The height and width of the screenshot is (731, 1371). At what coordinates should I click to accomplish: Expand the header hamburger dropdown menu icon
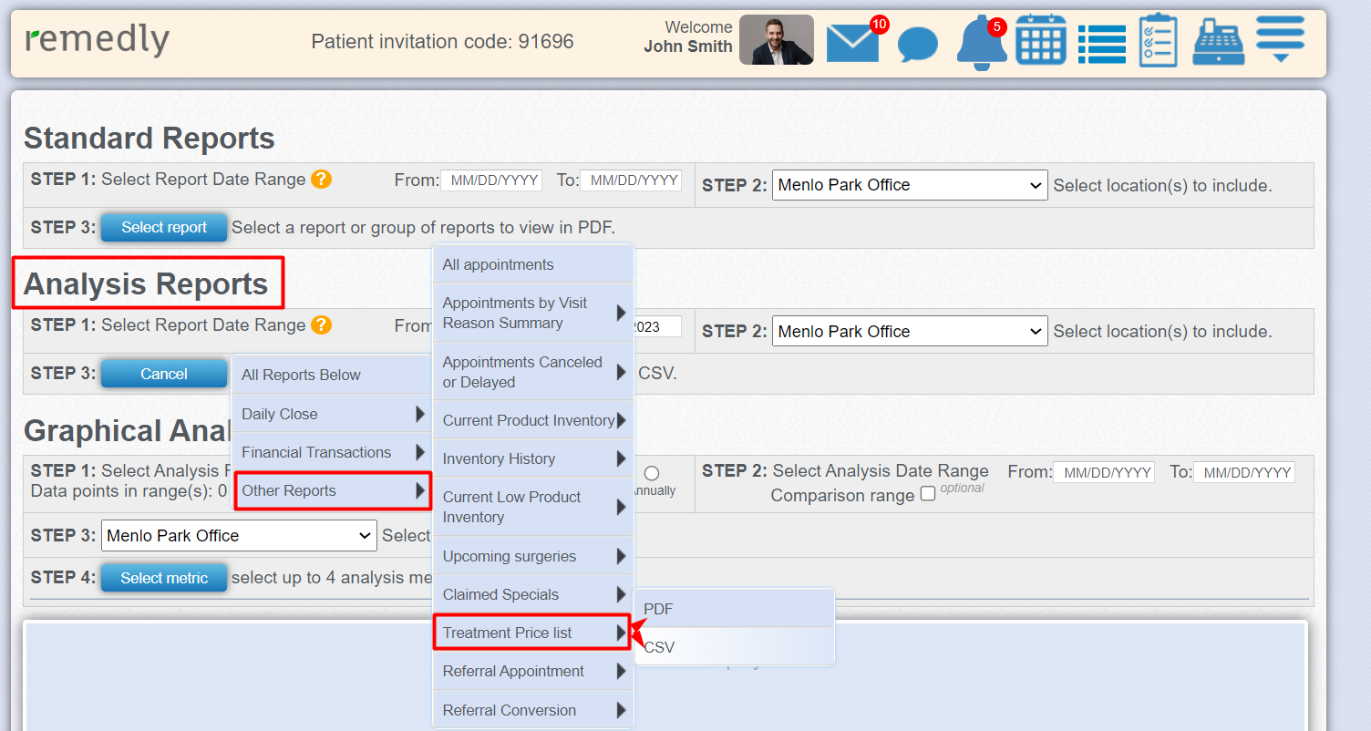1280,40
